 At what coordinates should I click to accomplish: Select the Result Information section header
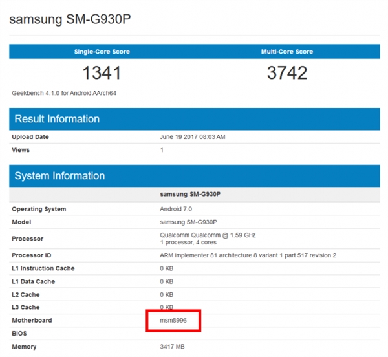pos(57,119)
